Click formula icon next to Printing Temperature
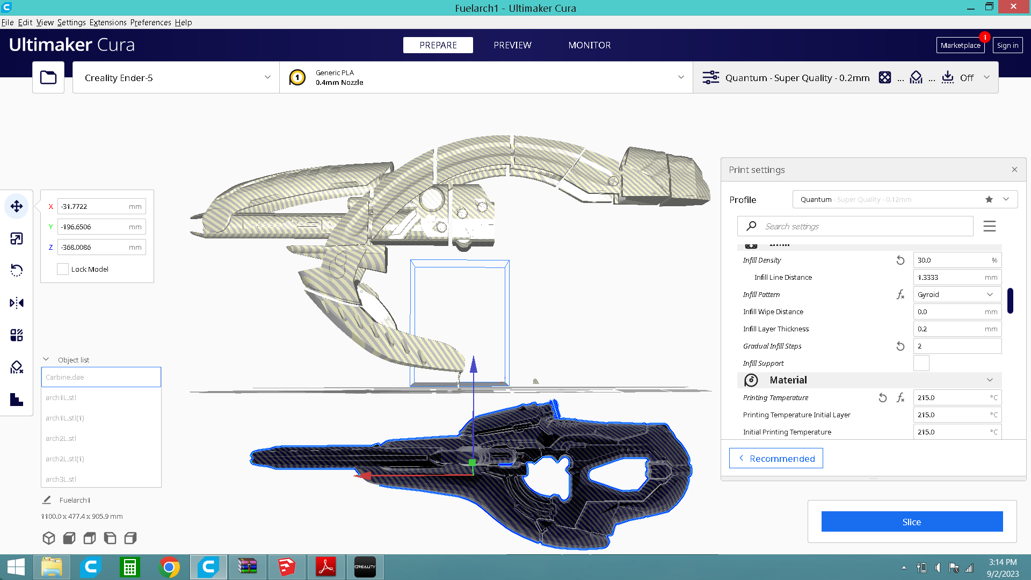Image resolution: width=1031 pixels, height=580 pixels. pyautogui.click(x=901, y=398)
